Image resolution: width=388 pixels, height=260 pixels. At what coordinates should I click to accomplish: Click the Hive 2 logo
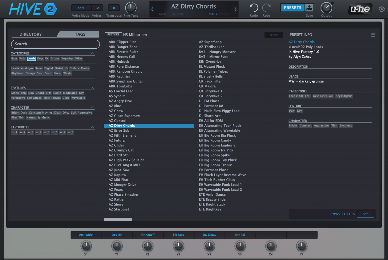click(x=33, y=9)
